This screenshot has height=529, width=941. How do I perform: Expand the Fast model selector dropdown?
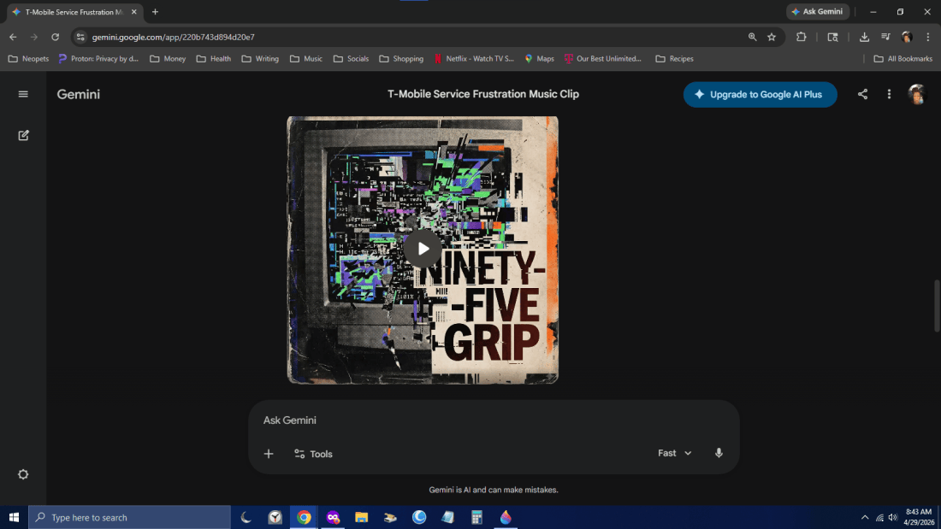(675, 453)
